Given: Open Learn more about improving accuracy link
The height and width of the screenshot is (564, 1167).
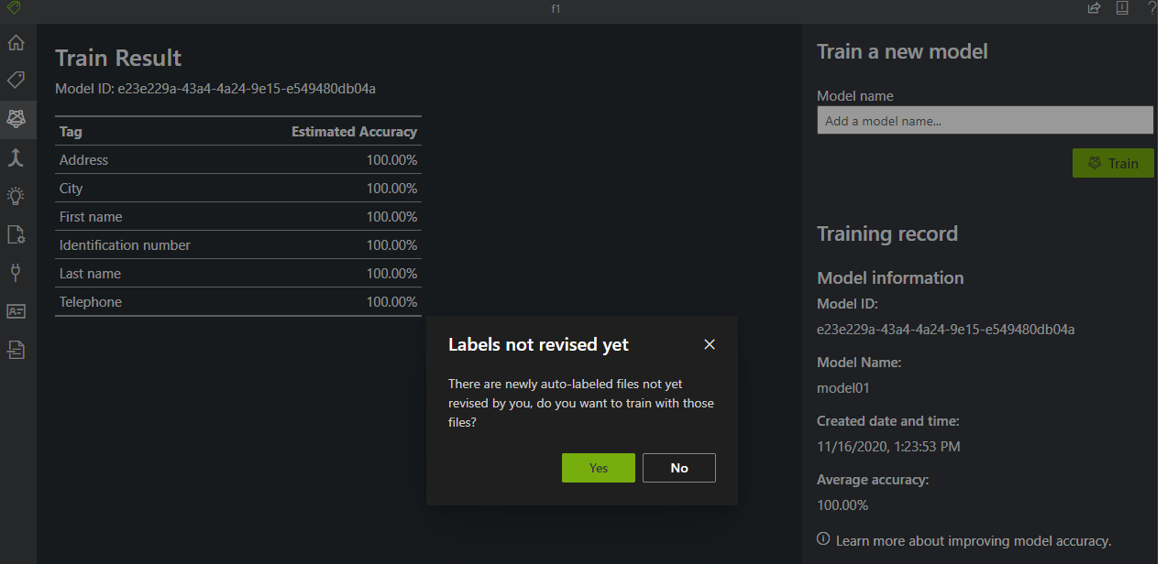Looking at the screenshot, I should tap(974, 540).
